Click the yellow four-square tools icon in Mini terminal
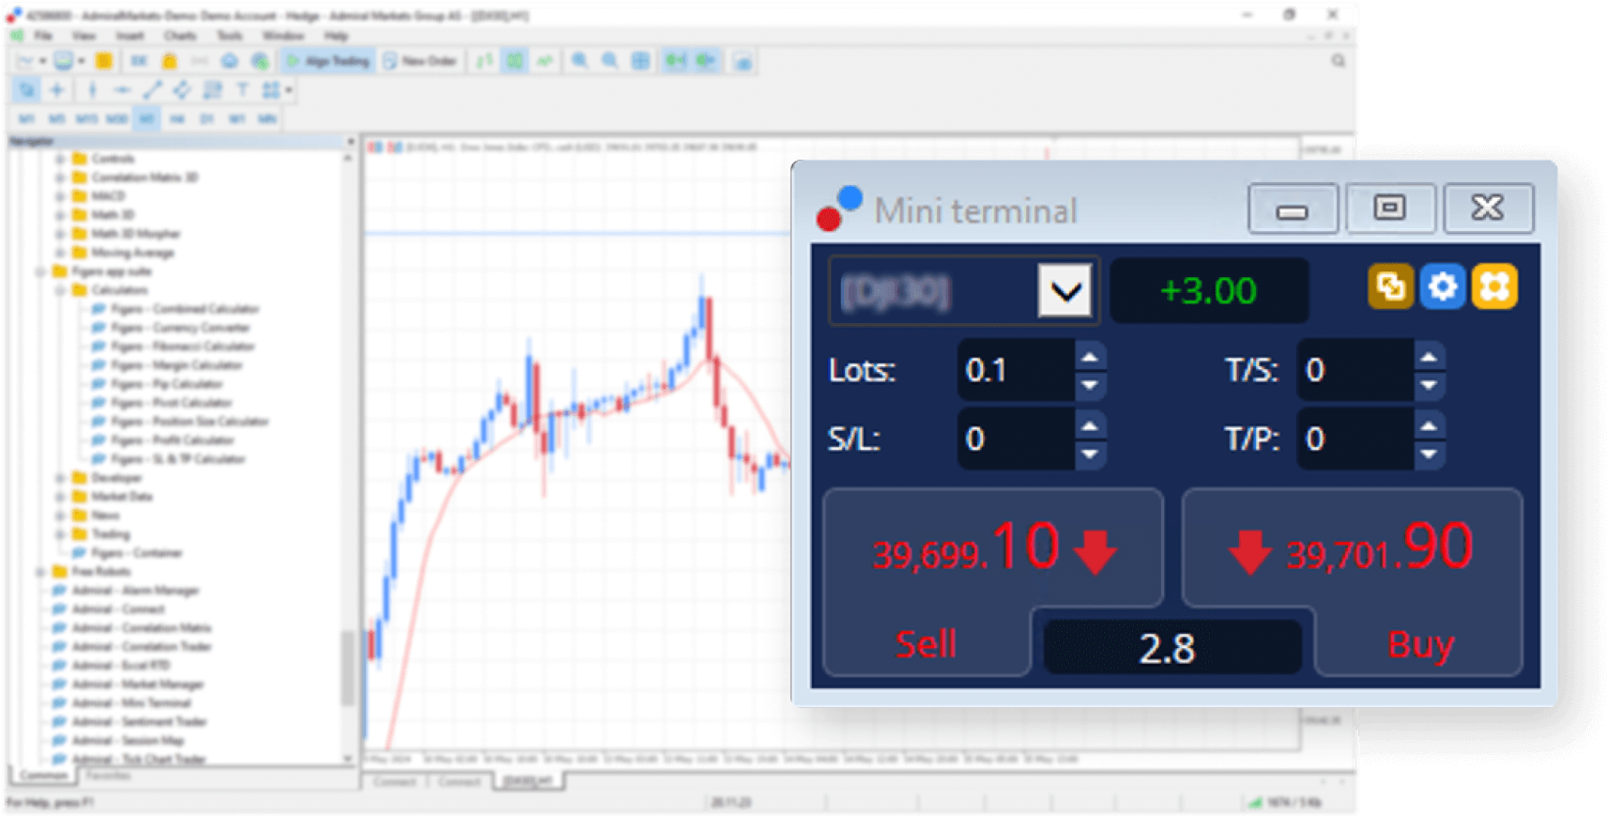 tap(1494, 286)
